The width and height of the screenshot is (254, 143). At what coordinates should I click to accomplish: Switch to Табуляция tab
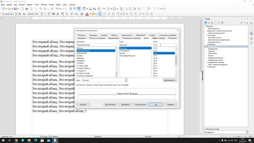93,35
